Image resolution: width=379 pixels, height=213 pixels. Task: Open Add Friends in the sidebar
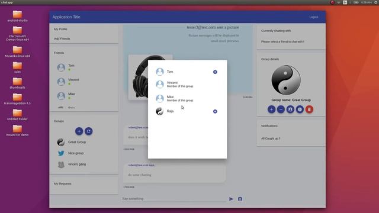(62, 38)
